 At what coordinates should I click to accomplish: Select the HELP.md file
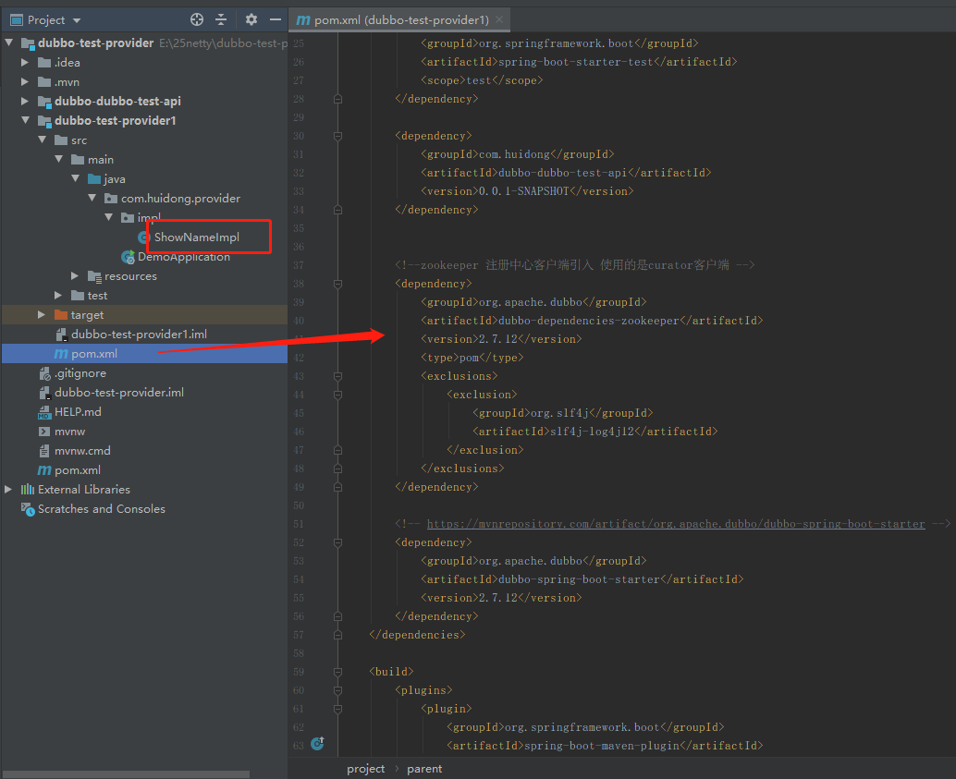pyautogui.click(x=78, y=412)
